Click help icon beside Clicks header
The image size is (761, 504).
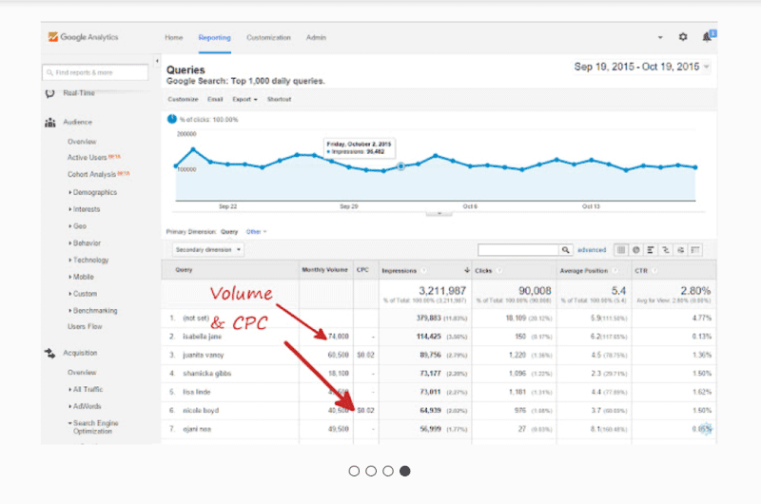click(499, 271)
